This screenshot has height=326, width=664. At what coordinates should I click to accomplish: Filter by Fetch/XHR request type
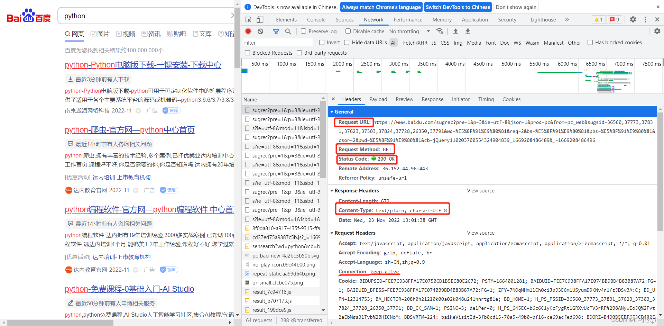tap(415, 43)
